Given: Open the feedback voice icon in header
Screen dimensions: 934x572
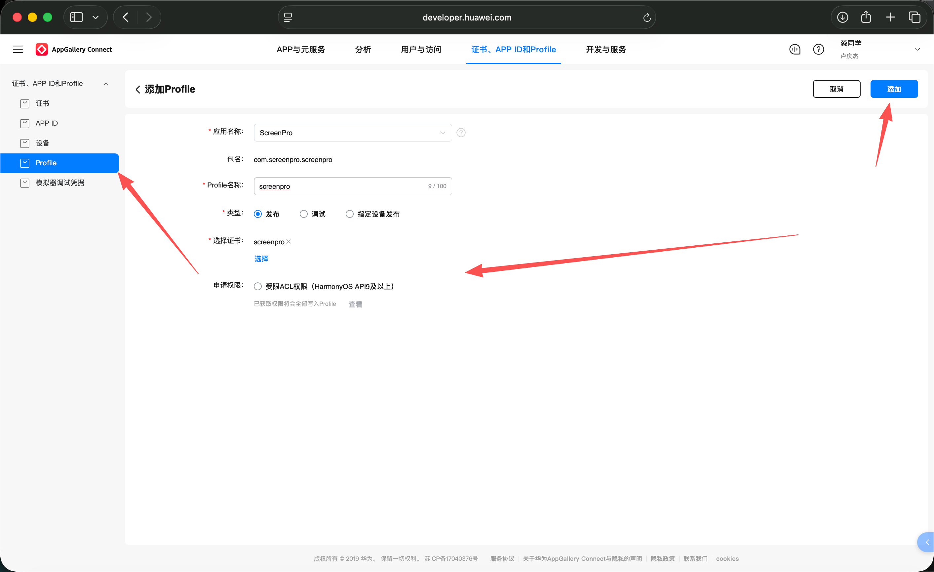Looking at the screenshot, I should tap(795, 49).
